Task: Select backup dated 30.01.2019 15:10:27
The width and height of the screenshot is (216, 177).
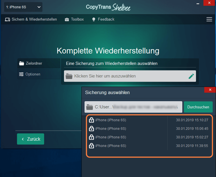Action: 148,120
